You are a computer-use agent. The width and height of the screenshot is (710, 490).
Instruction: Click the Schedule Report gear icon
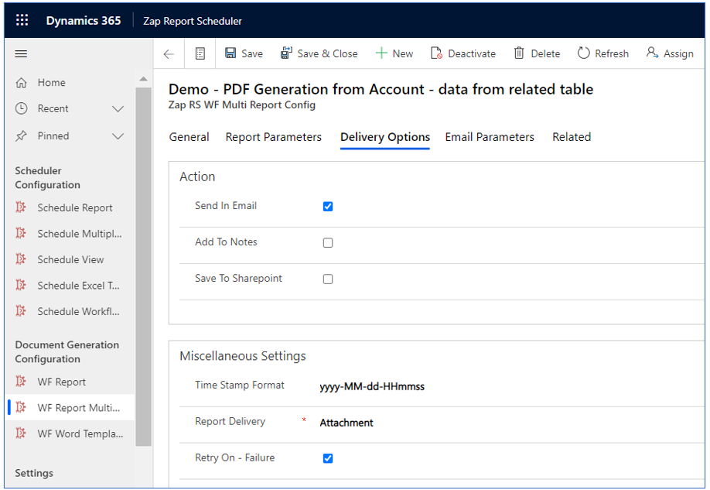[x=20, y=207]
